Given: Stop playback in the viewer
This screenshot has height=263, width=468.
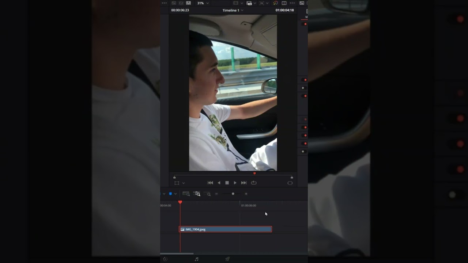Looking at the screenshot, I should tap(227, 183).
